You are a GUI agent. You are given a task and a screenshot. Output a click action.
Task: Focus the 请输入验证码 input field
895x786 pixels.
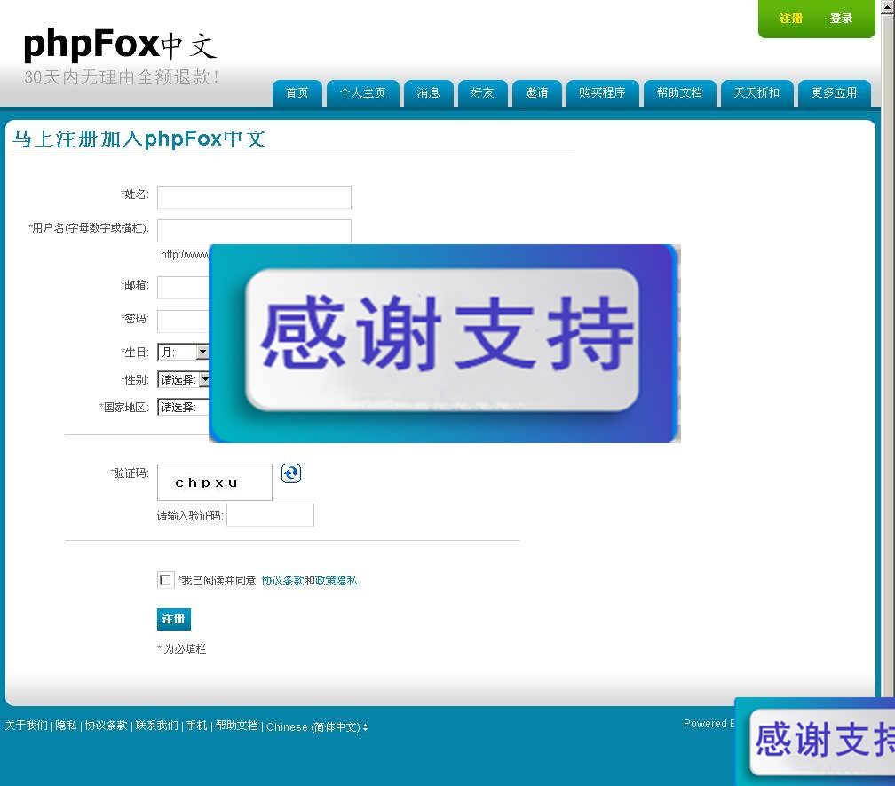coord(270,515)
